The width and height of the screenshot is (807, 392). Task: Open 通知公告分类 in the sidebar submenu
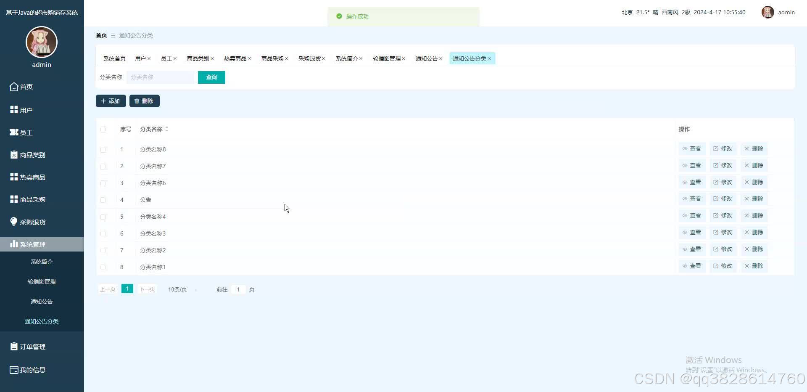(42, 321)
